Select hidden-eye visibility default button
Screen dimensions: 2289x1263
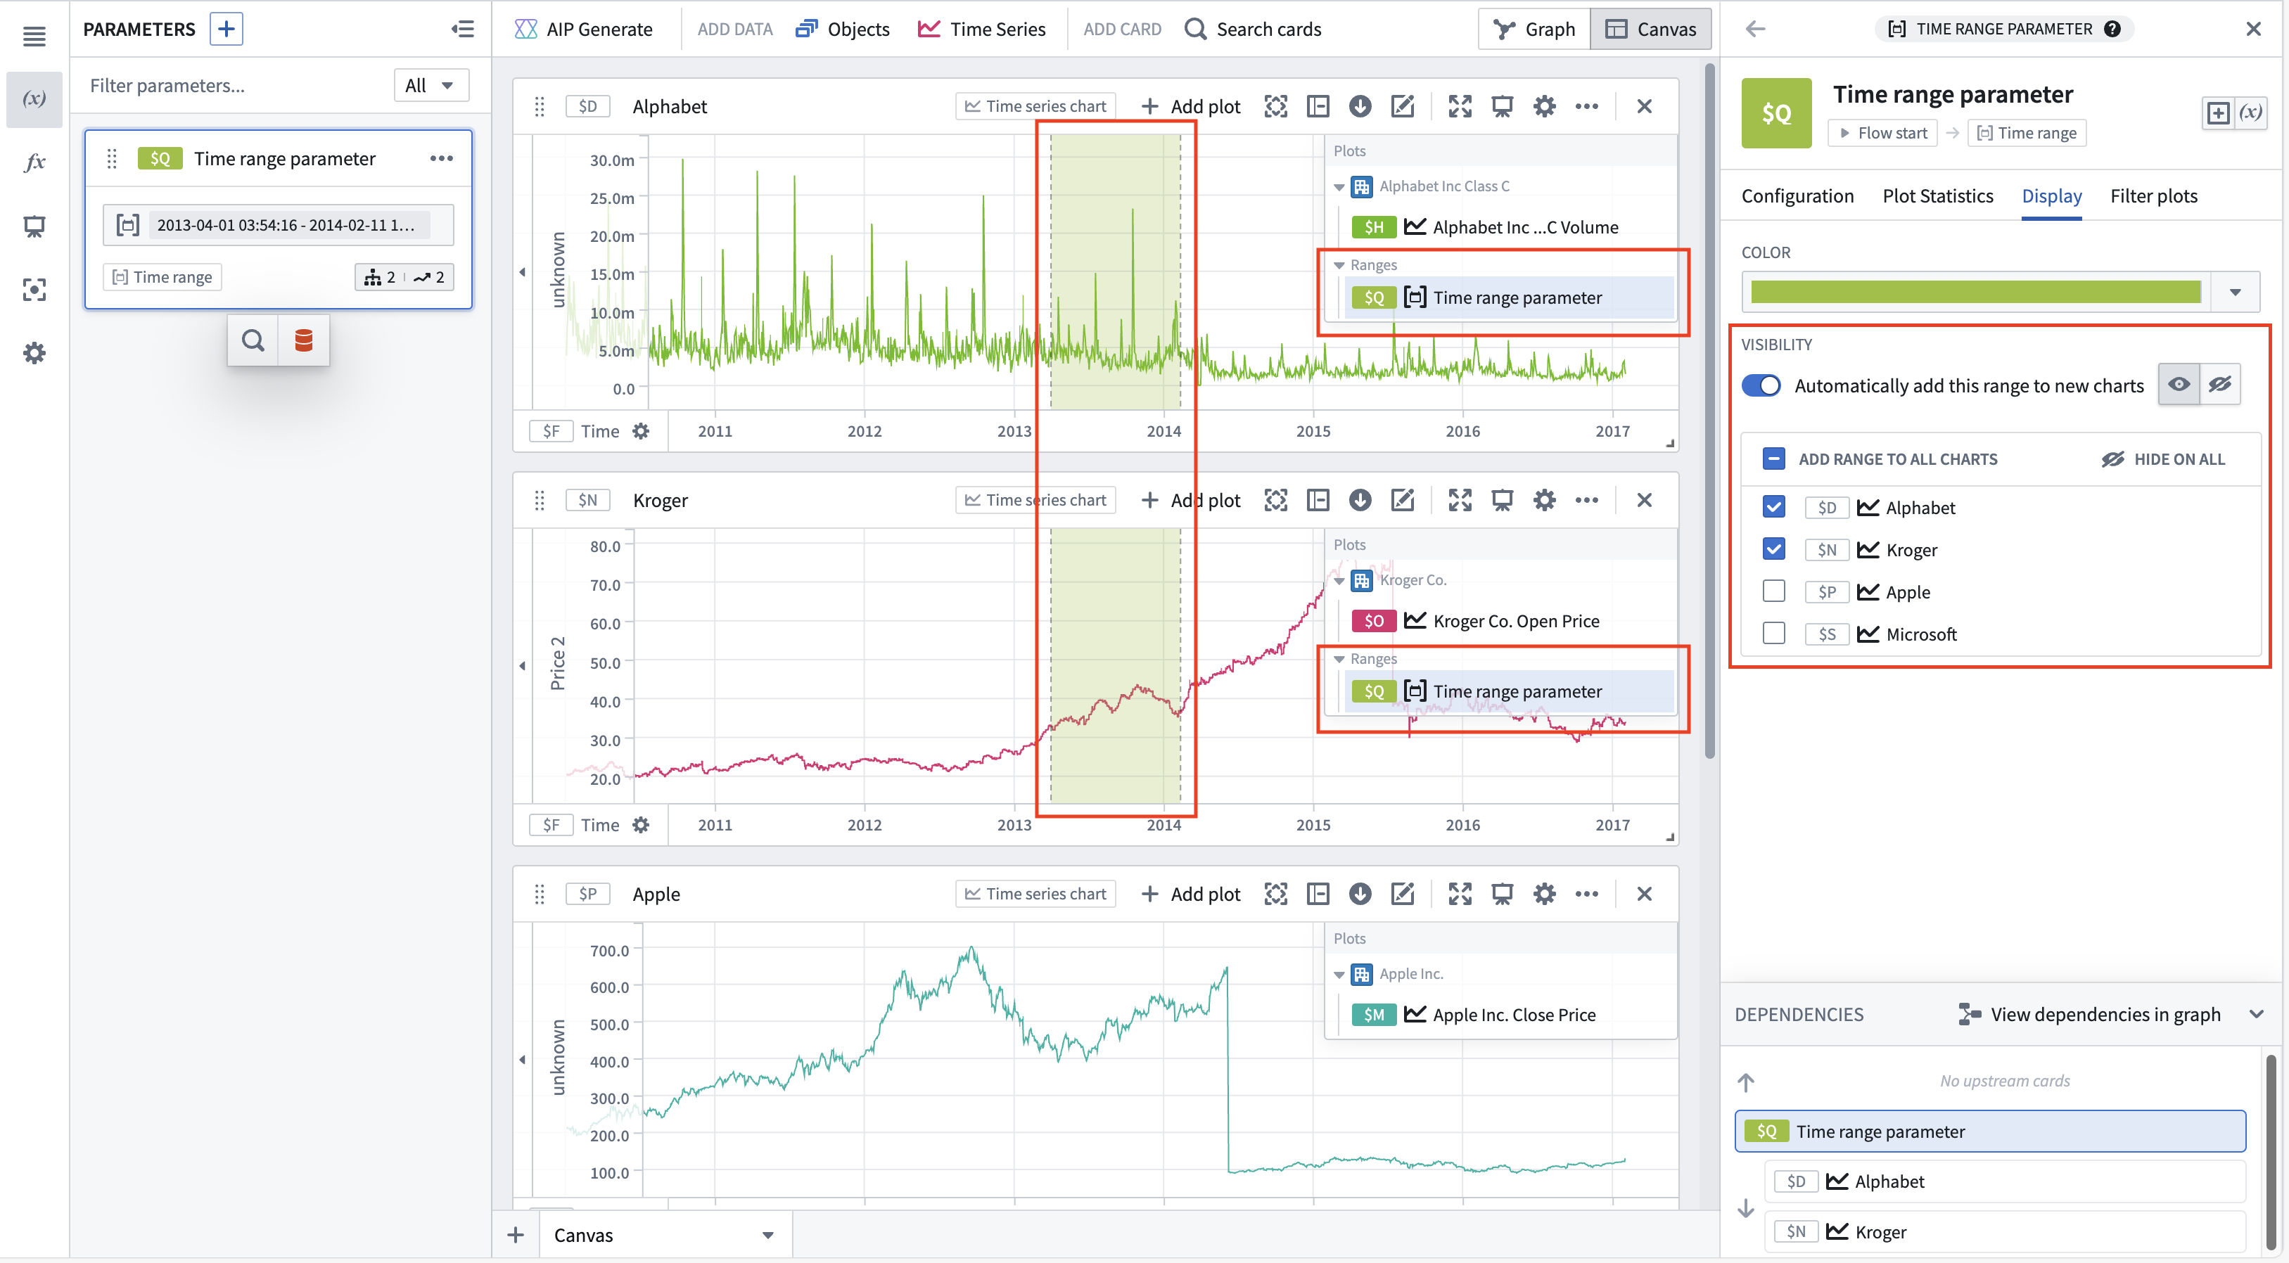pos(2219,385)
